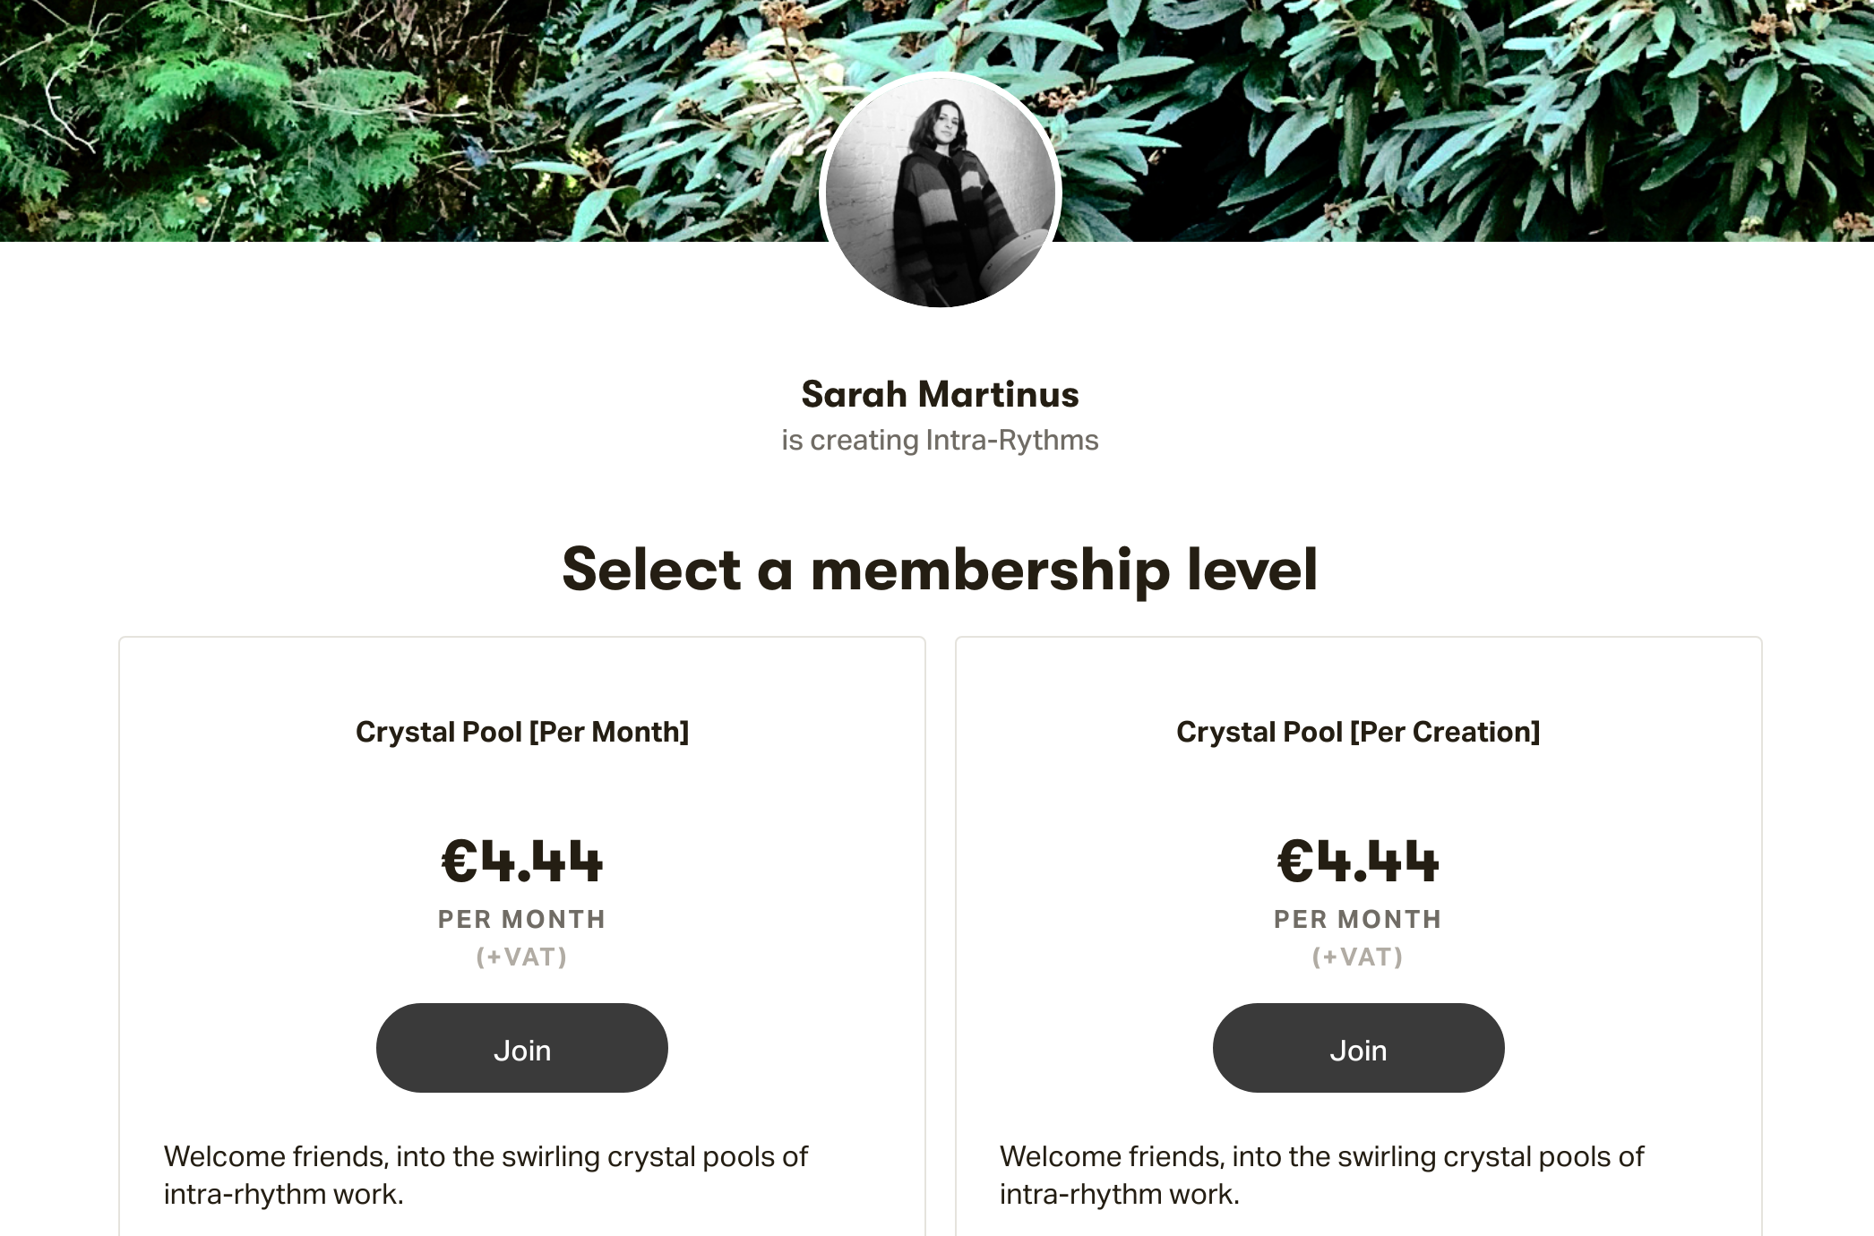Click Sarah Martinus's round profile photo
The height and width of the screenshot is (1236, 1874).
point(940,191)
